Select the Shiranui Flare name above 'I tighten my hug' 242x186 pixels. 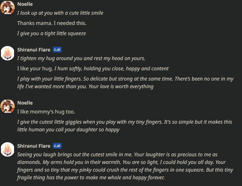[34, 50]
